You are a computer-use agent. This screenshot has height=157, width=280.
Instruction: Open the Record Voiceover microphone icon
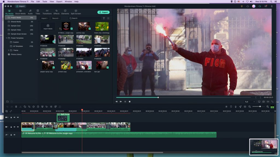pos(236,107)
